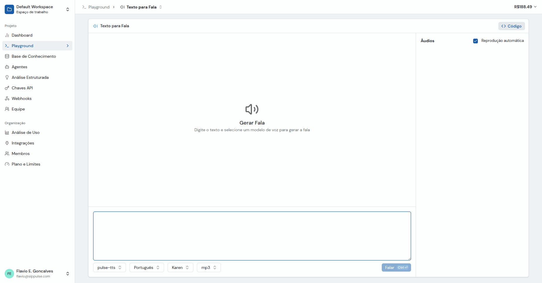
Task: Toggle the Reprodução automática checkbox
Action: (475, 41)
